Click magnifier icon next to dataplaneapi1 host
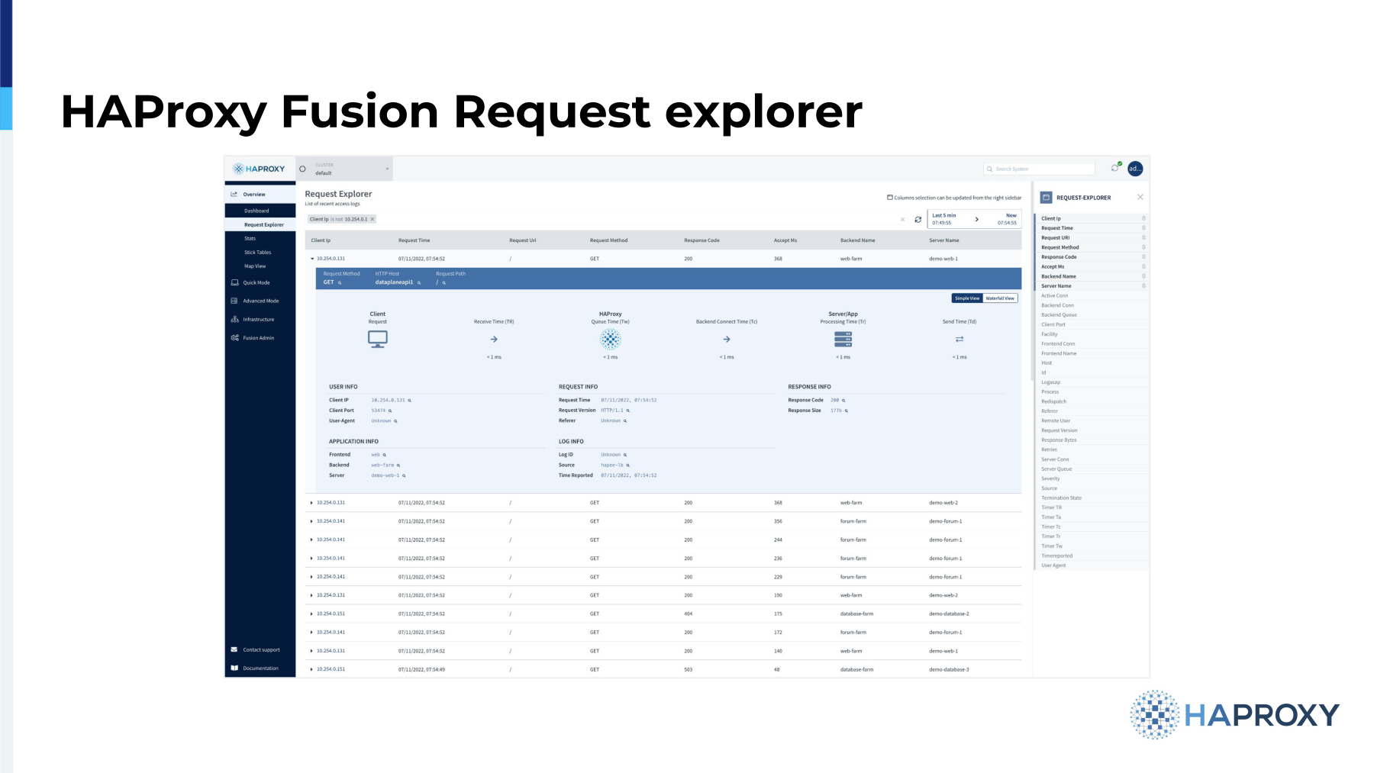 click(419, 282)
